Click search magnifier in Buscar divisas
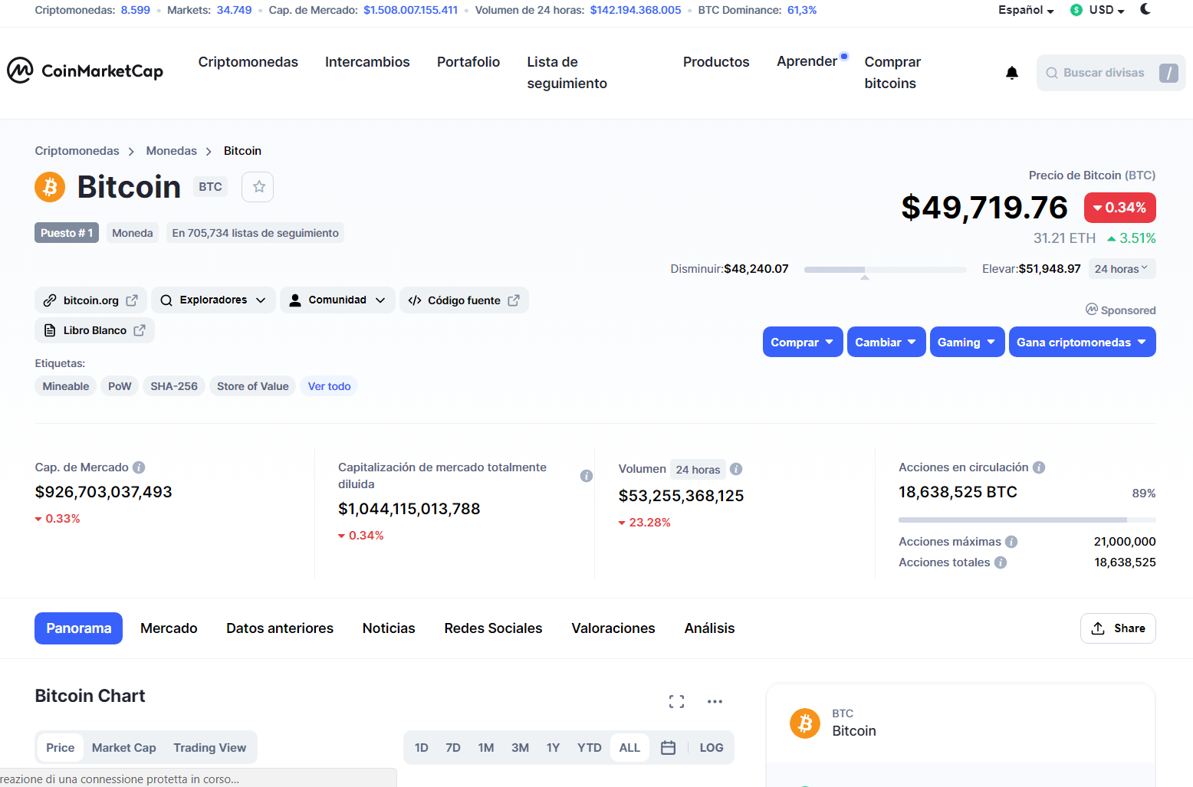The height and width of the screenshot is (787, 1193). click(1052, 73)
